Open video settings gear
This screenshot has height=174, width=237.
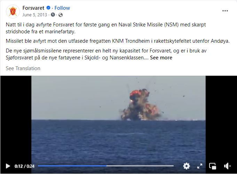187,166
